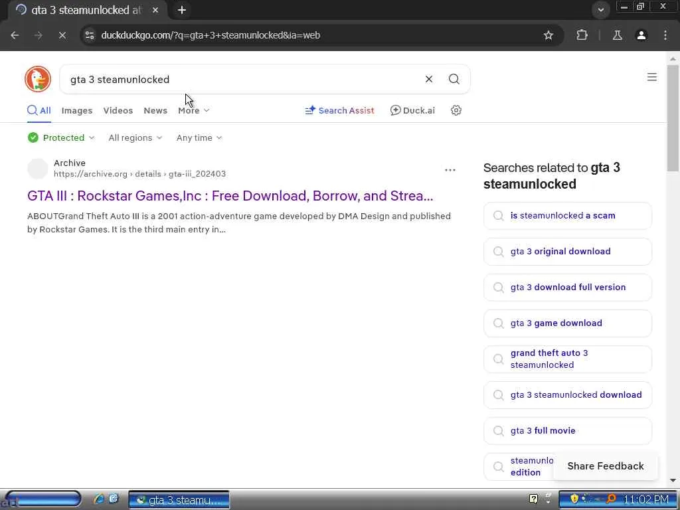Open the hamburger menu on DuckDuckGo
The width and height of the screenshot is (680, 510).
(x=651, y=77)
